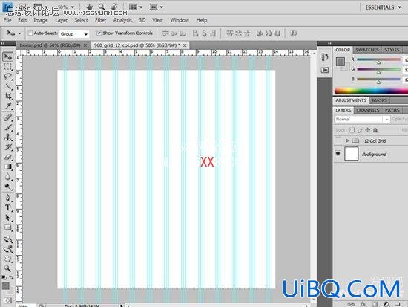Open the Auto-Select Group dropdown
This screenshot has width=408, height=307.
(x=74, y=34)
